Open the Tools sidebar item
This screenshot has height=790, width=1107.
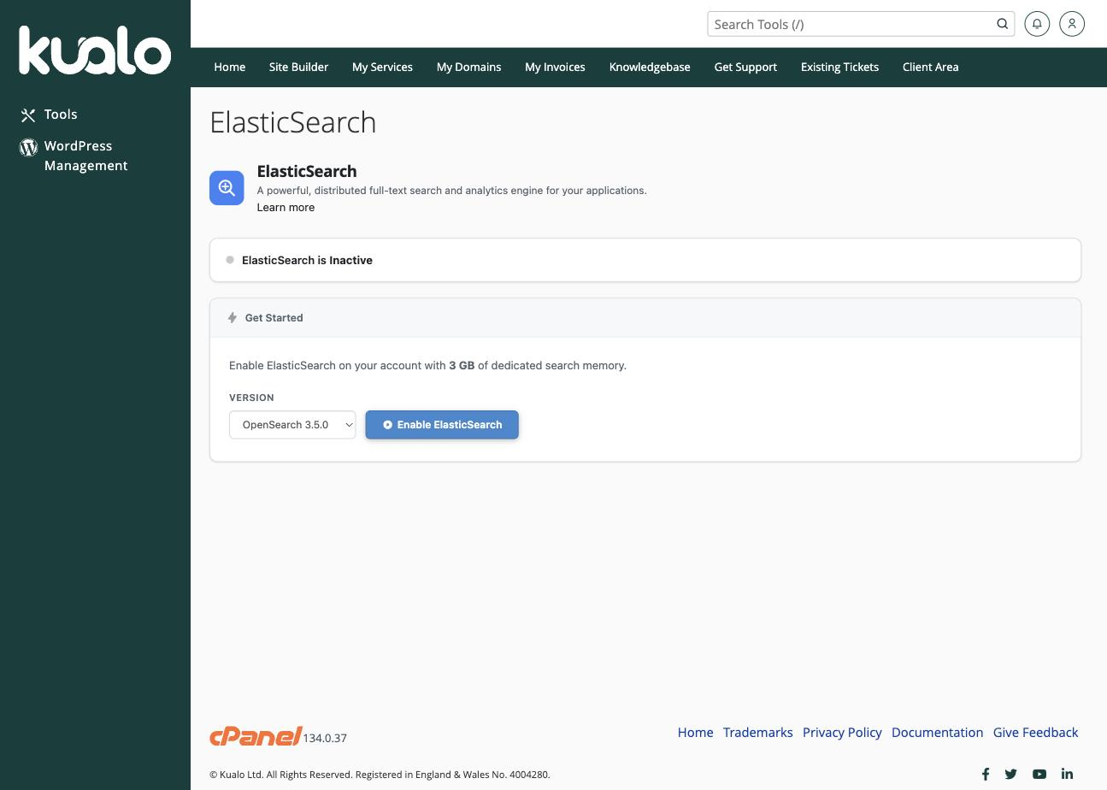coord(61,115)
